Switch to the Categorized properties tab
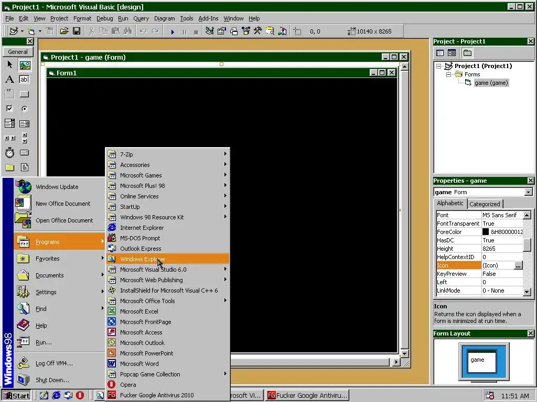 coord(485,204)
